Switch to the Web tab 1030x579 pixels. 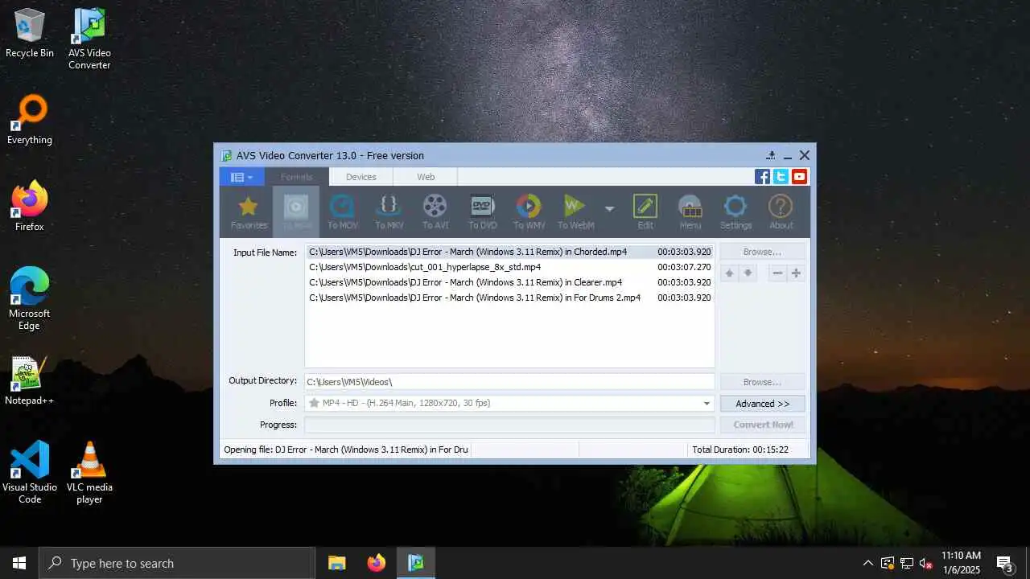coord(426,177)
